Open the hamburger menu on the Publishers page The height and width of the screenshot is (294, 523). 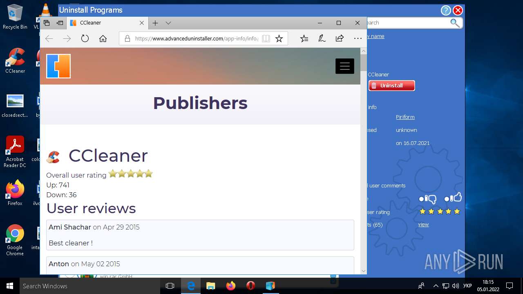pos(345,66)
